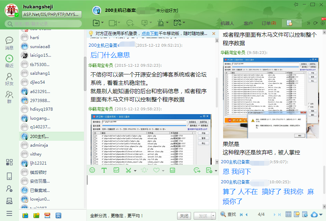Open the 好友 friends sidebar section
This screenshot has height=221, width=326.
tap(9, 79)
